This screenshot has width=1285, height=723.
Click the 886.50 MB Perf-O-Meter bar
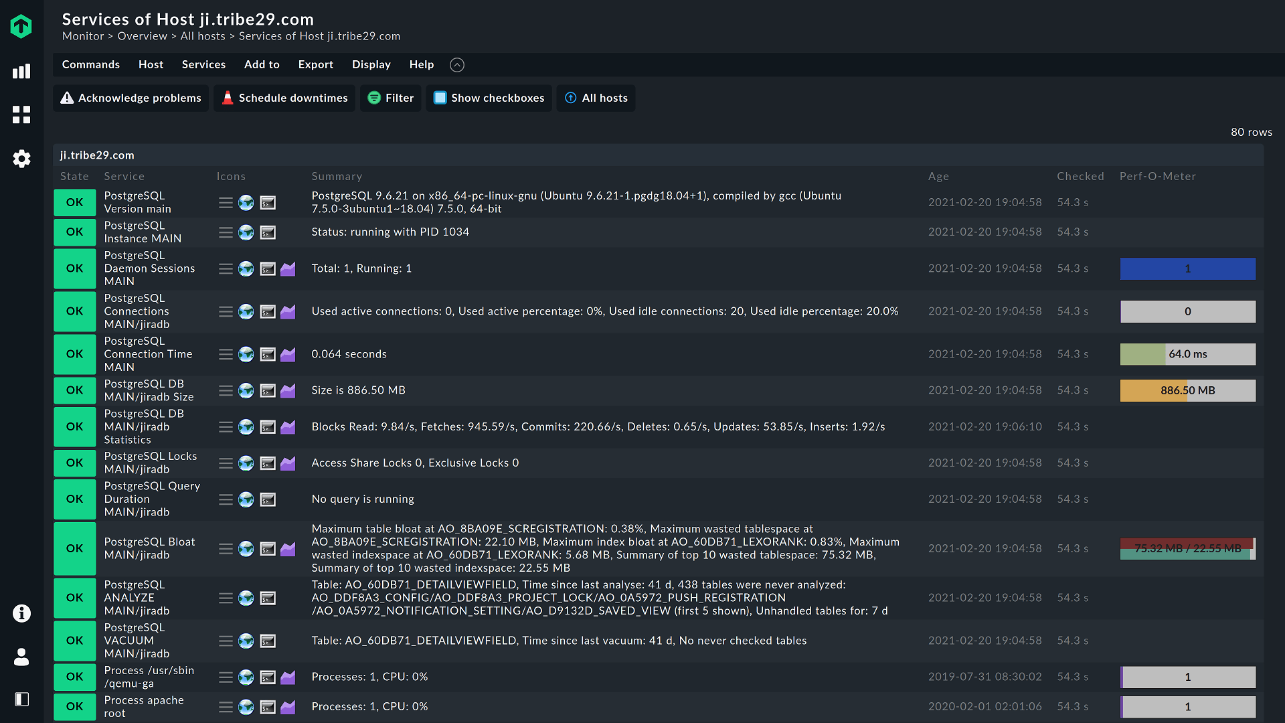[x=1188, y=390]
